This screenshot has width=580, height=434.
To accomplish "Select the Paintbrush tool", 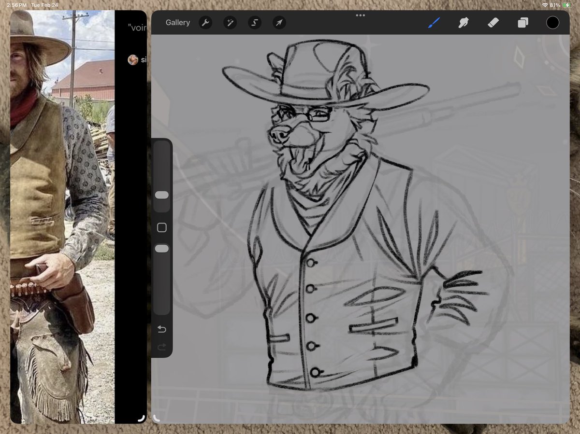I will (x=434, y=22).
